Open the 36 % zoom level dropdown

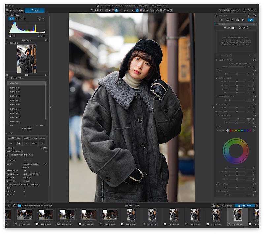coord(133,10)
